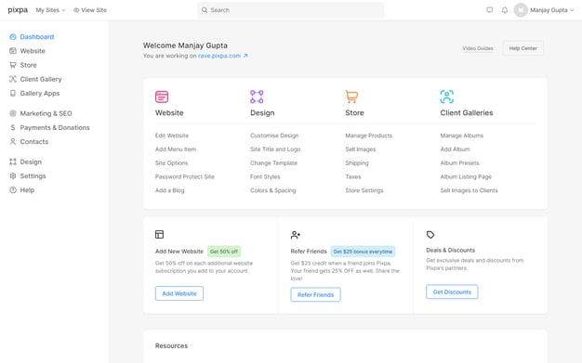Click the Contacts person sidebar icon
Image resolution: width=582 pixels, height=363 pixels.
(x=13, y=142)
